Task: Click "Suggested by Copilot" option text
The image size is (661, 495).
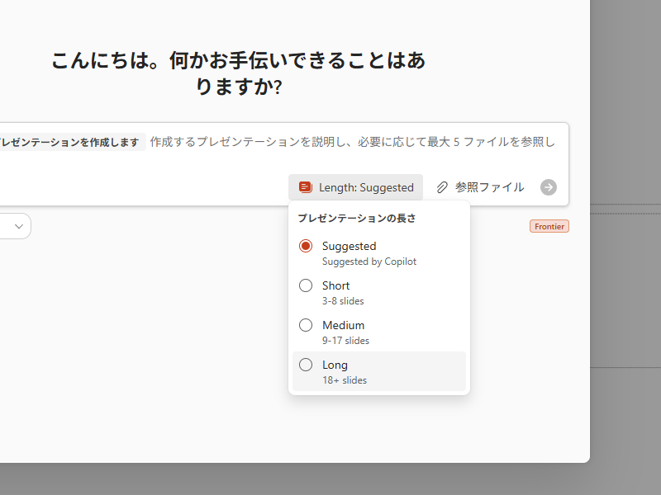Action: [x=369, y=261]
